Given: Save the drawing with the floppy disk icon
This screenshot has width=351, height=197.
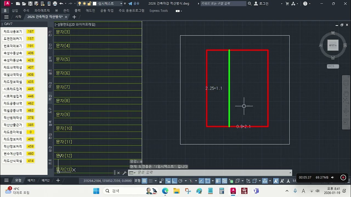Looking at the screenshot, I should [x=30, y=4].
